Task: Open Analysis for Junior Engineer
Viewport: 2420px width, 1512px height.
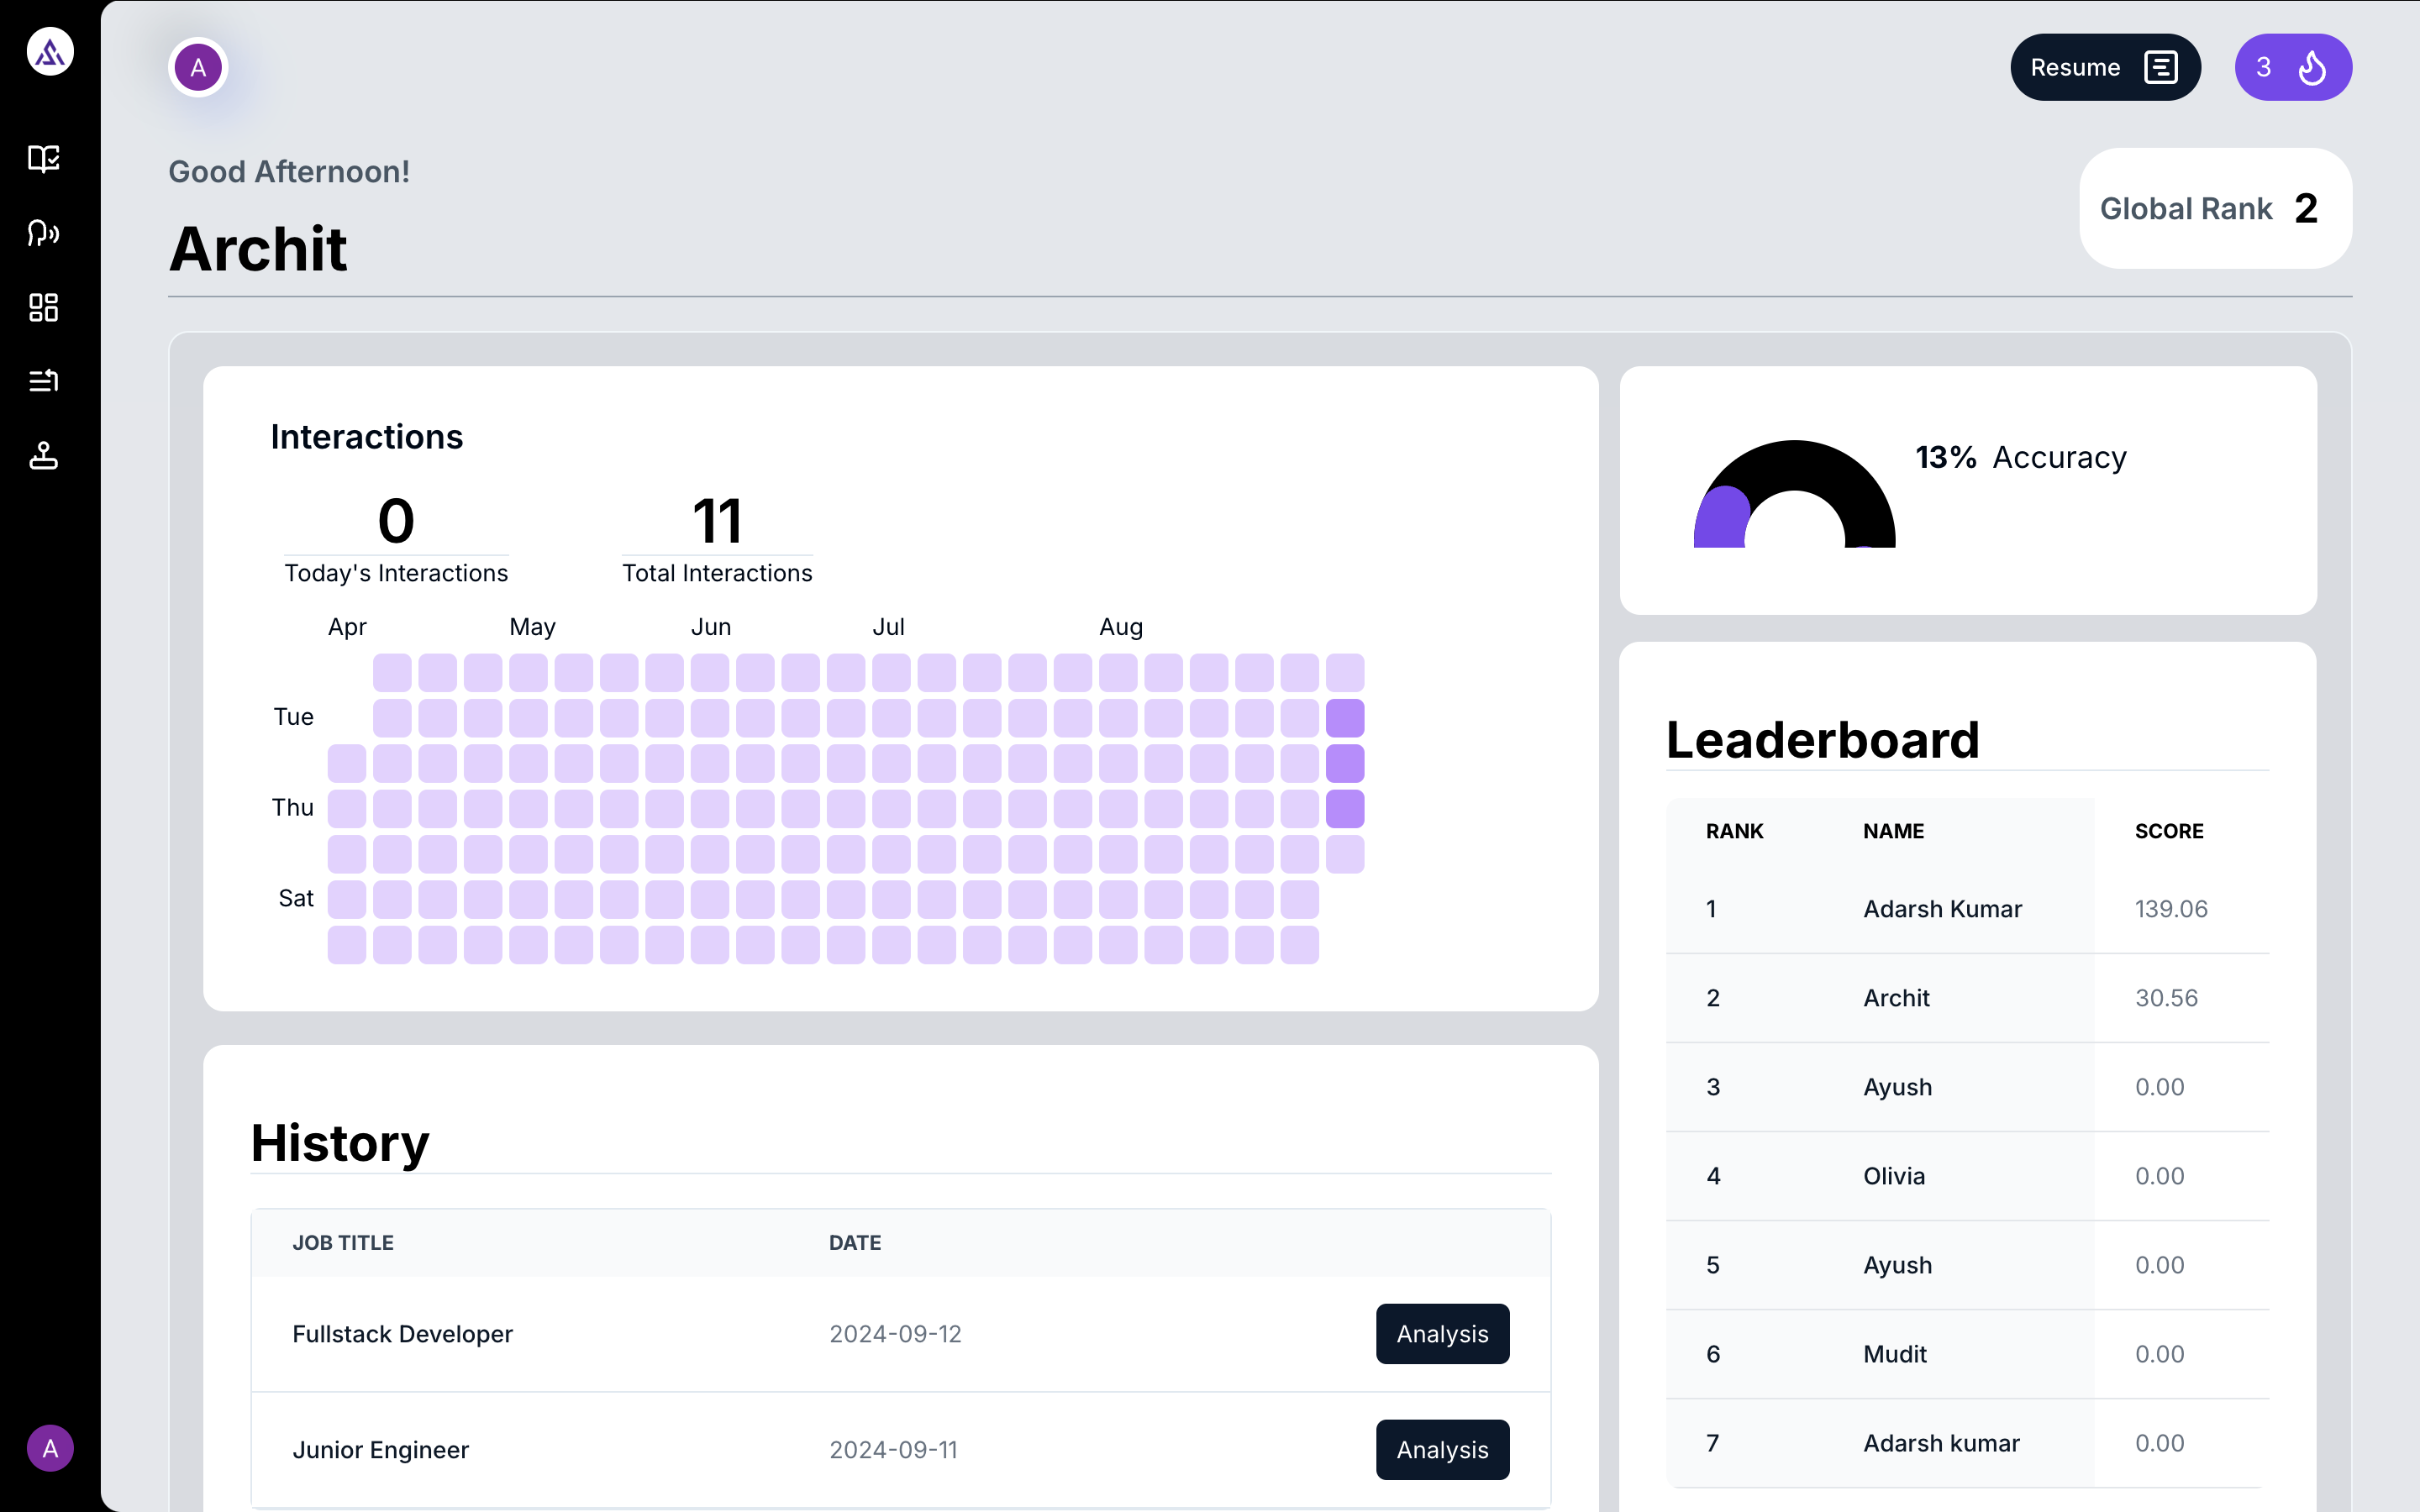Action: tap(1441, 1449)
